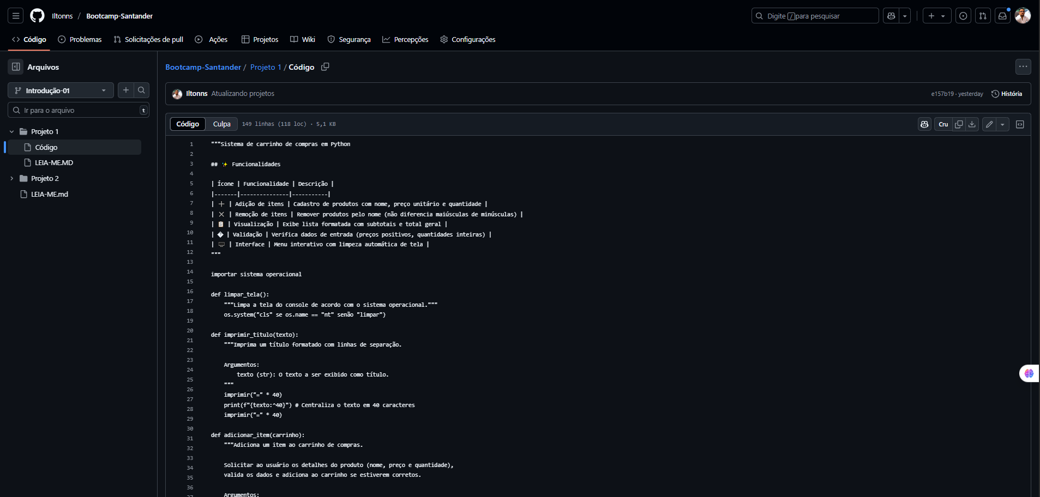The image size is (1040, 497).
Task: Download the raw file
Action: point(972,124)
